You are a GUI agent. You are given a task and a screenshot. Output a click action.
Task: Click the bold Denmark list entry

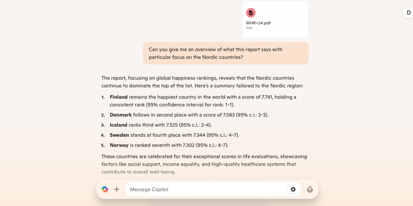point(121,115)
